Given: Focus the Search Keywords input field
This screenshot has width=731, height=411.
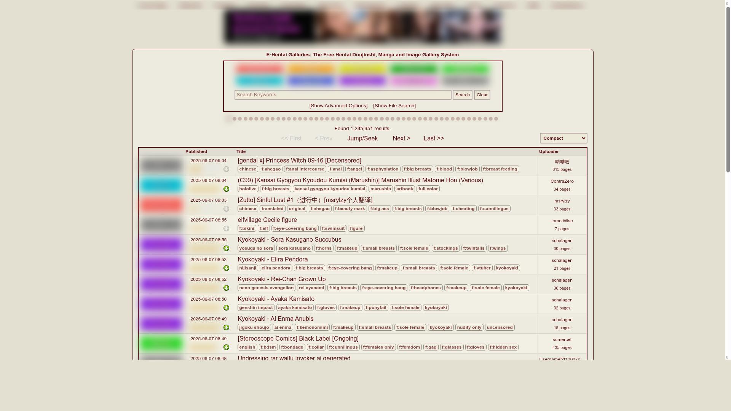Looking at the screenshot, I should (343, 95).
